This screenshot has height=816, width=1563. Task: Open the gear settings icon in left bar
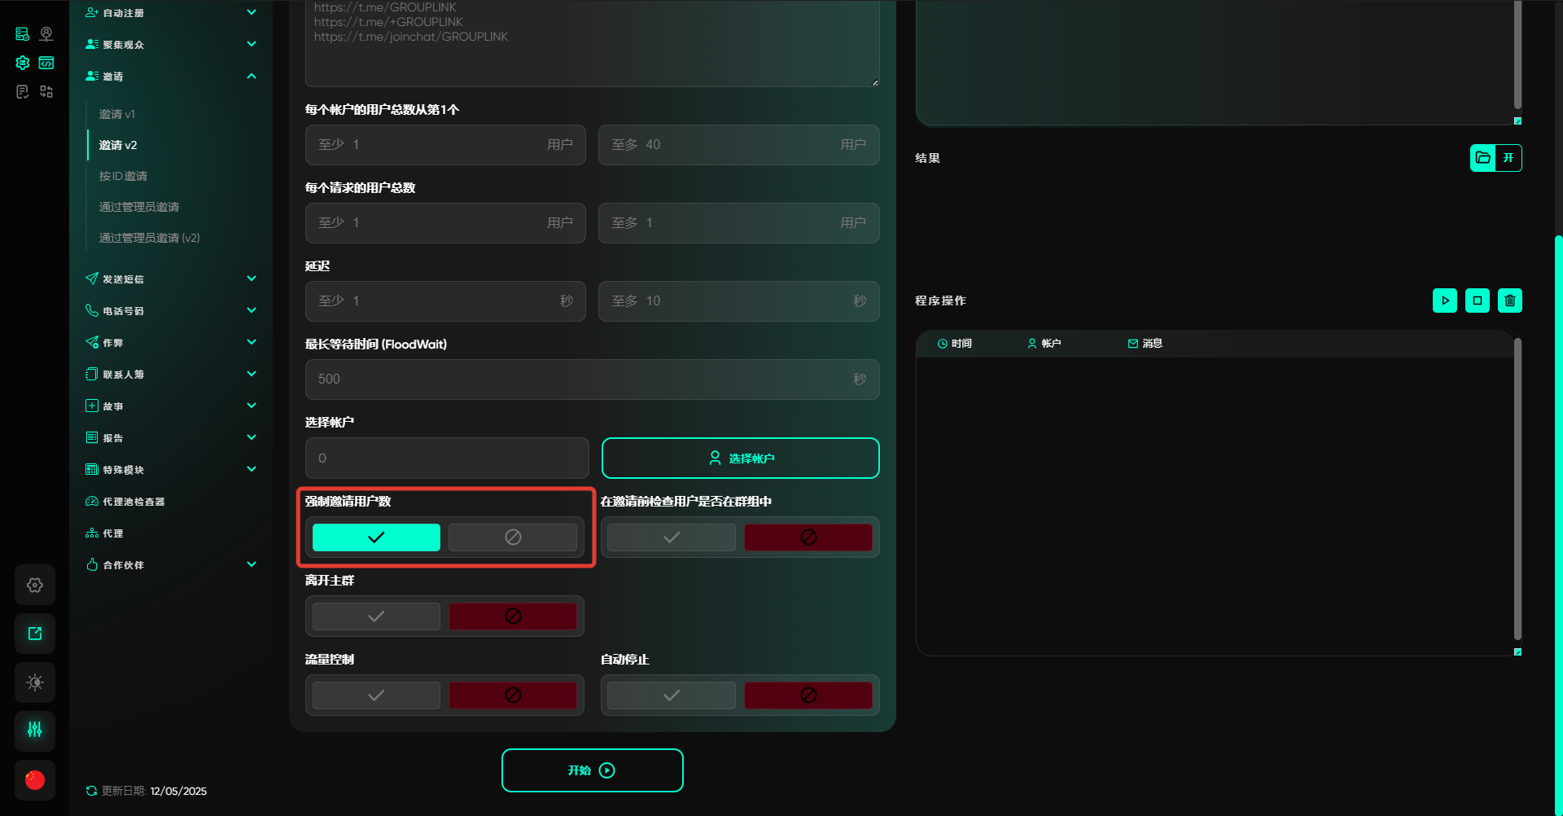coord(35,585)
